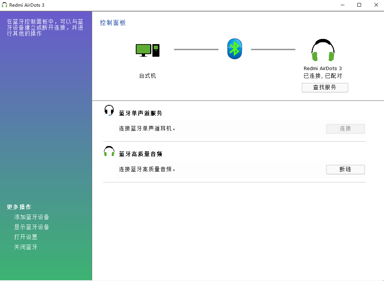Click the 台式机 label

point(148,76)
